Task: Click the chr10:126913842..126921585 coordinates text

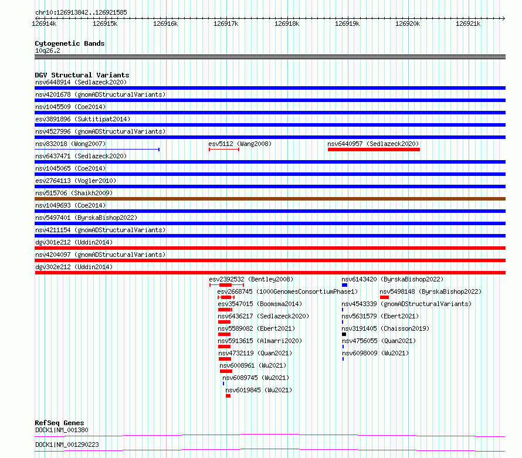Action: click(x=81, y=13)
